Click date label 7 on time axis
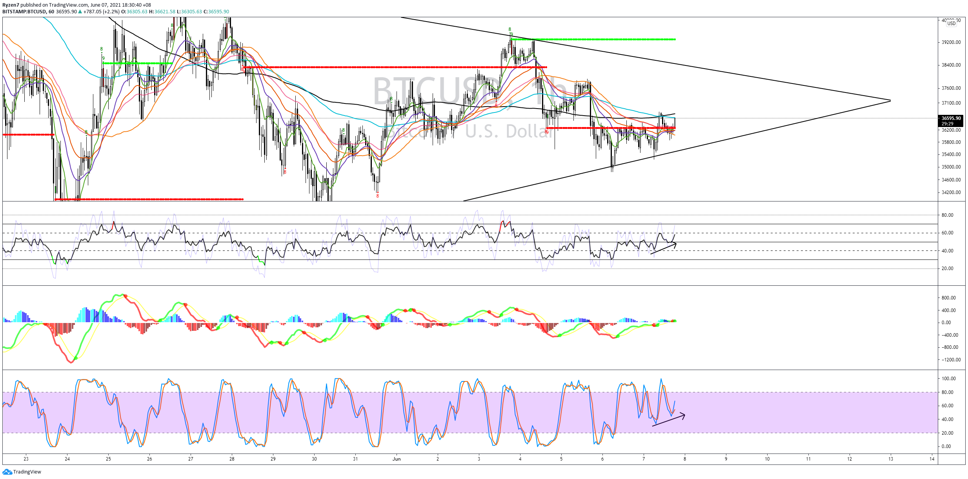 (644, 459)
